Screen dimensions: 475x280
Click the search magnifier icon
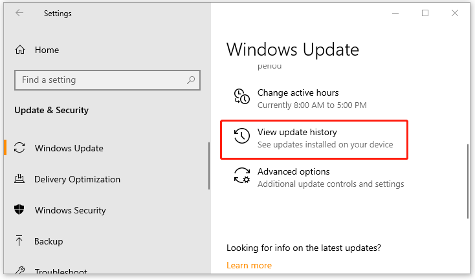pyautogui.click(x=191, y=80)
